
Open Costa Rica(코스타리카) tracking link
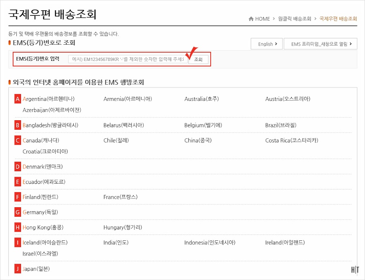[x=292, y=140]
